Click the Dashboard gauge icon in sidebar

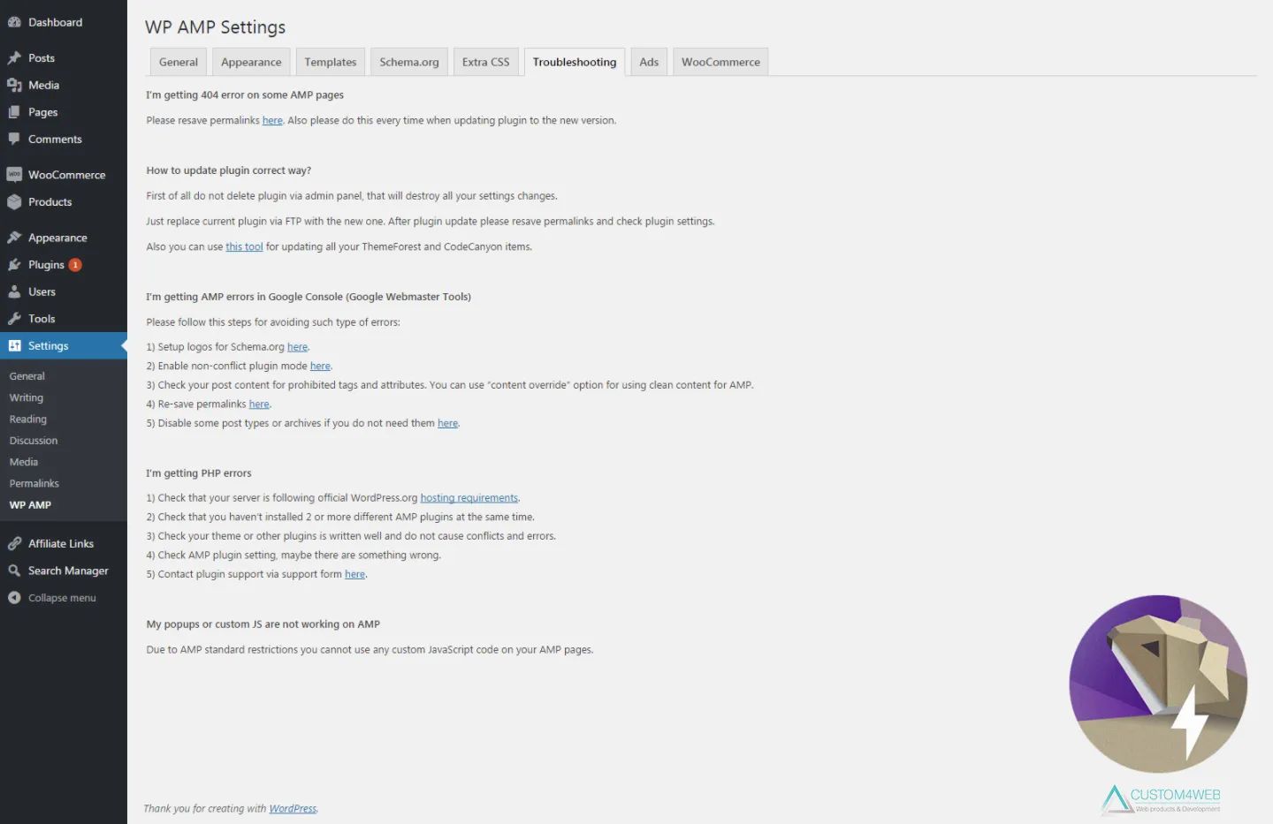[14, 22]
